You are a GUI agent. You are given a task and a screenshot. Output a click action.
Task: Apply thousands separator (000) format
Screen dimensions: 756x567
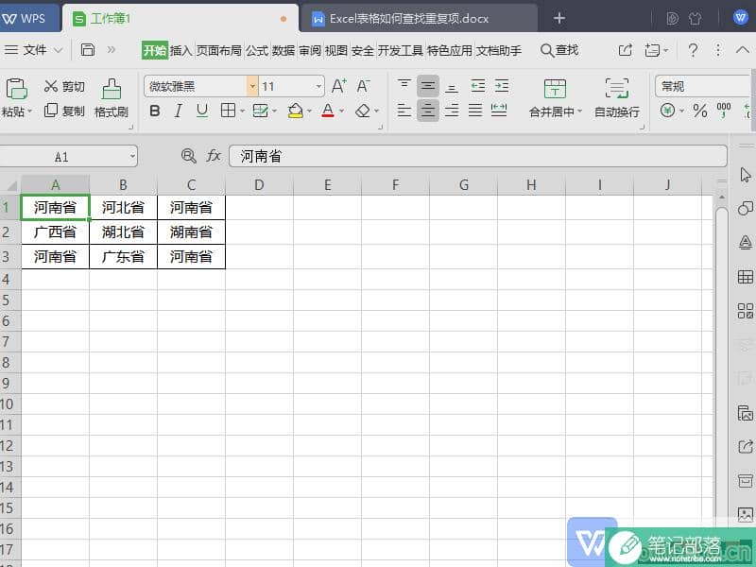pyautogui.click(x=724, y=110)
